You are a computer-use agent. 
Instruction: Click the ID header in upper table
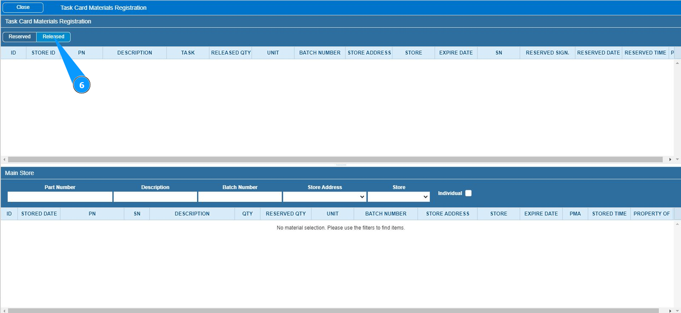click(x=14, y=53)
